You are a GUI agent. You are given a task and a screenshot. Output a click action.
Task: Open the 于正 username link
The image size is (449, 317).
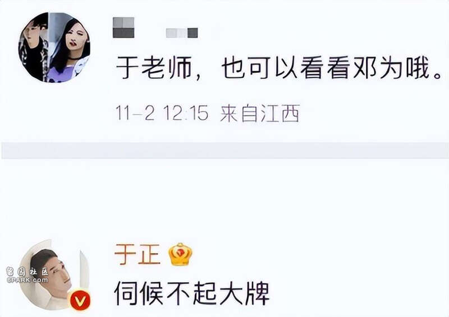tap(137, 254)
